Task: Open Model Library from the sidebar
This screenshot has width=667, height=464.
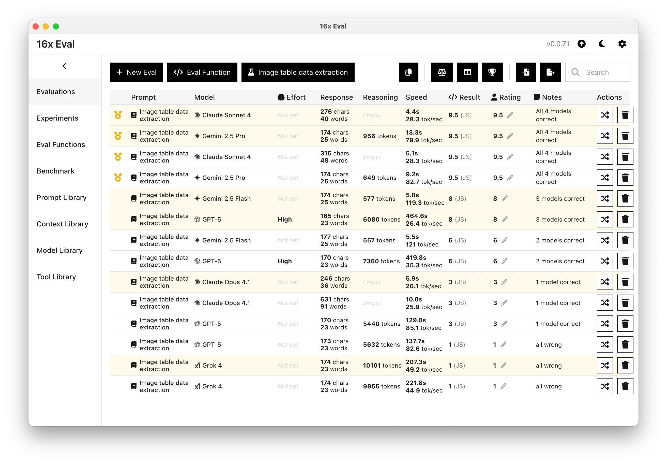Action: [59, 250]
